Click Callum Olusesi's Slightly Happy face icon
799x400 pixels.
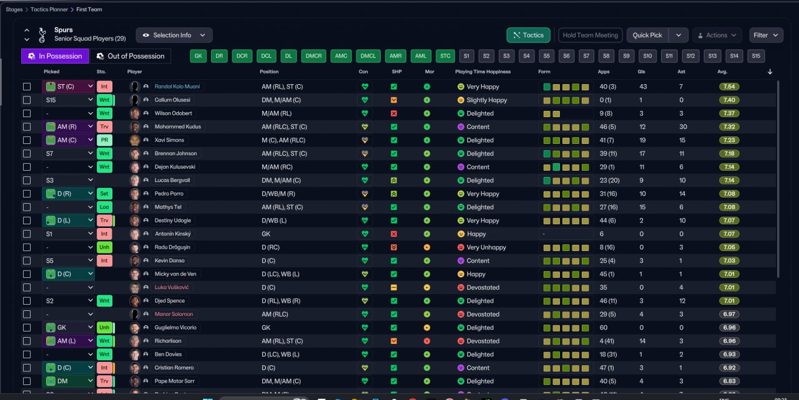(x=461, y=100)
